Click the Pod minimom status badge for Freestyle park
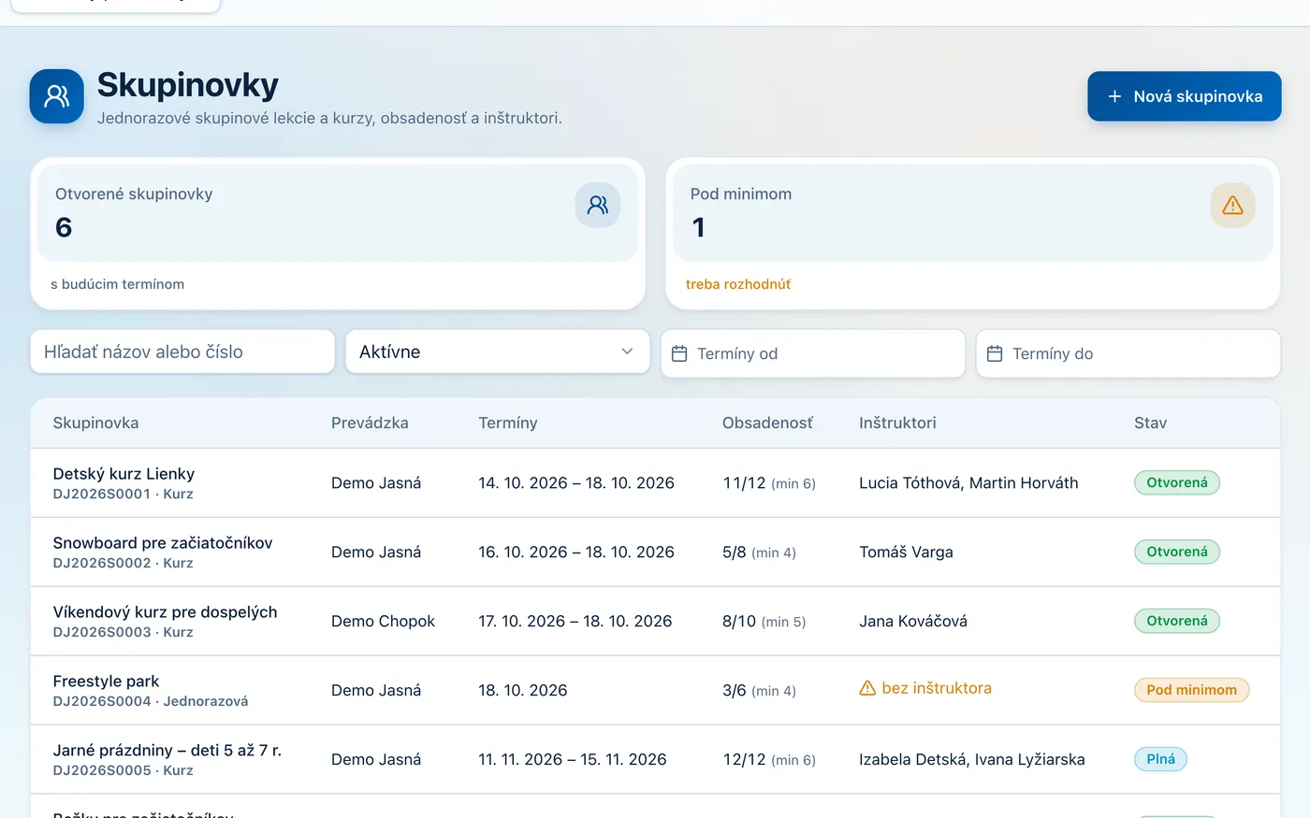Image resolution: width=1310 pixels, height=818 pixels. [x=1191, y=690]
